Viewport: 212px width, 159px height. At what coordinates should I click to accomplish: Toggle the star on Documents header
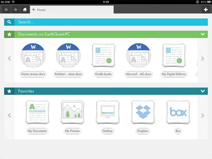9,34
